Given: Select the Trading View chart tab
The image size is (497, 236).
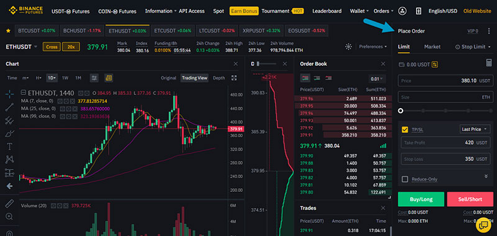Looking at the screenshot, I should point(194,78).
